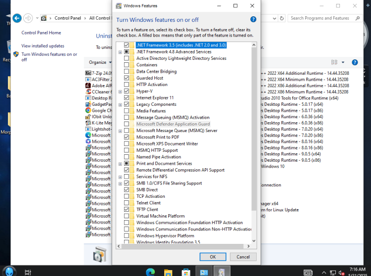Show hidden tray icons chevron
371x276 pixels.
(324, 273)
